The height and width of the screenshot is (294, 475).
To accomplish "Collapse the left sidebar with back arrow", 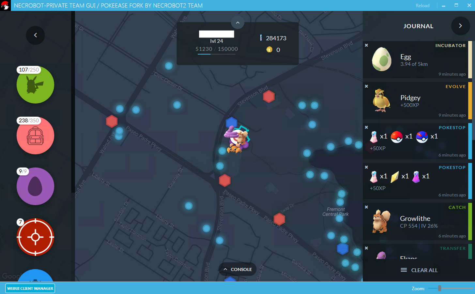I will click(x=35, y=35).
